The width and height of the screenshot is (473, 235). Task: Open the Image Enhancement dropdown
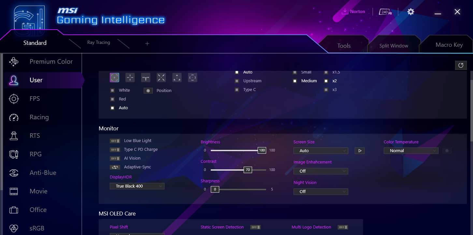(x=321, y=171)
